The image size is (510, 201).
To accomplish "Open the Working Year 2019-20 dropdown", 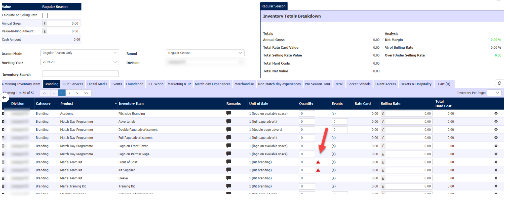I will click(79, 62).
